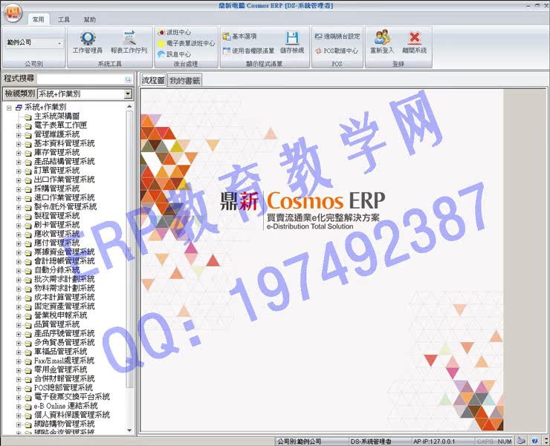This screenshot has height=446, width=550.
Task: Open the Cosmos ERP application orb button
Action: (x=13, y=13)
